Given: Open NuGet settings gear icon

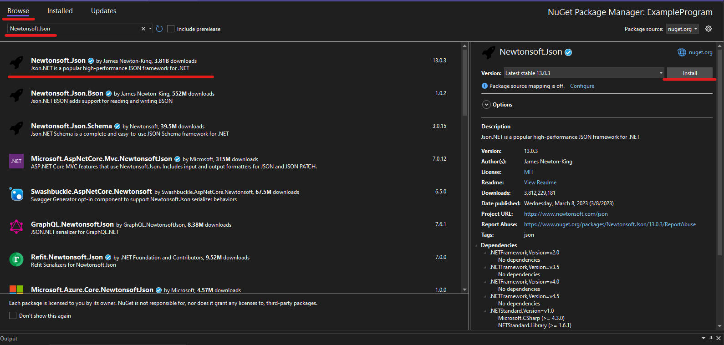Looking at the screenshot, I should tap(709, 29).
